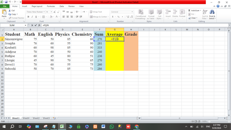The width and height of the screenshot is (231, 130).
Task: Click the Fill button in Editing group
Action: pyautogui.click(x=192, y=14)
